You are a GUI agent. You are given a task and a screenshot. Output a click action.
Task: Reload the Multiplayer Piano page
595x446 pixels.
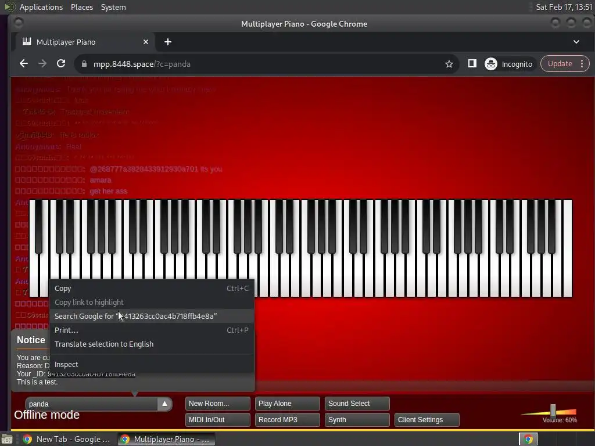[x=60, y=64]
